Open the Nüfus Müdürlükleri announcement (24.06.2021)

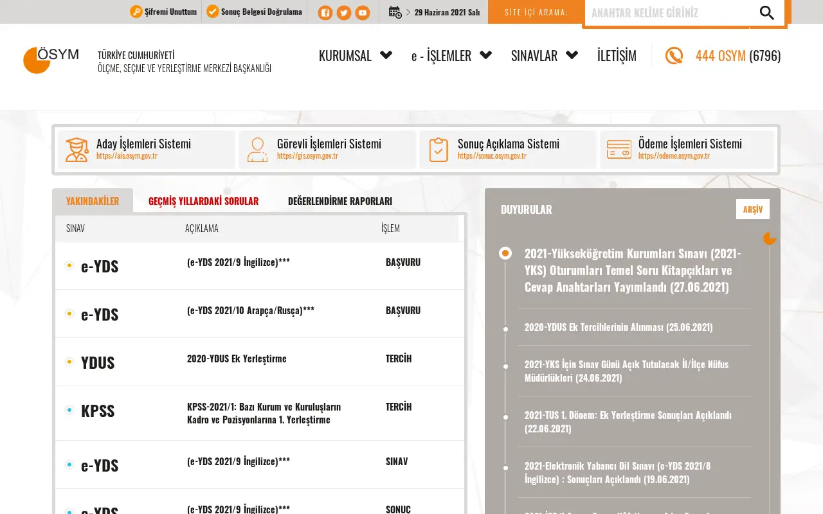(626, 371)
